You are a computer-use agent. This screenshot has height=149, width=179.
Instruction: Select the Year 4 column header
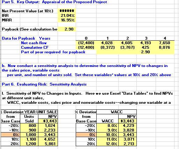point(165,38)
